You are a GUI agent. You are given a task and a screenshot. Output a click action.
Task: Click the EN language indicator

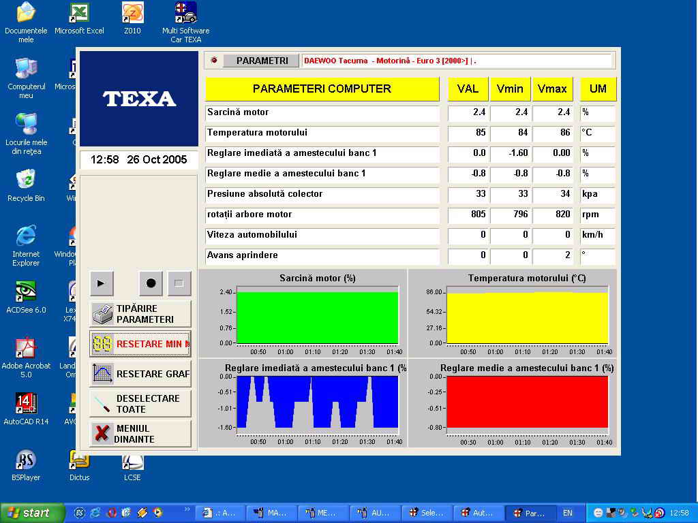568,513
